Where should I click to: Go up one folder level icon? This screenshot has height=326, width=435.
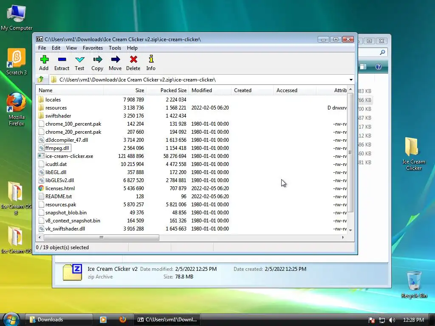[41, 79]
